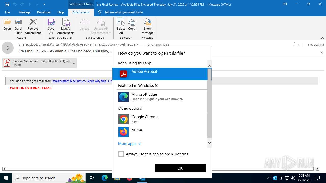This screenshot has height=183, width=326.
Task: Click horizontal scrollbar left arrow in message
Action: pos(4,169)
